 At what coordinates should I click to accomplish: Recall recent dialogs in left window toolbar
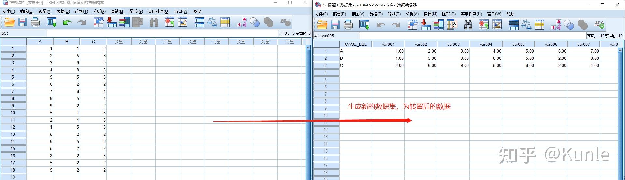tap(52, 22)
